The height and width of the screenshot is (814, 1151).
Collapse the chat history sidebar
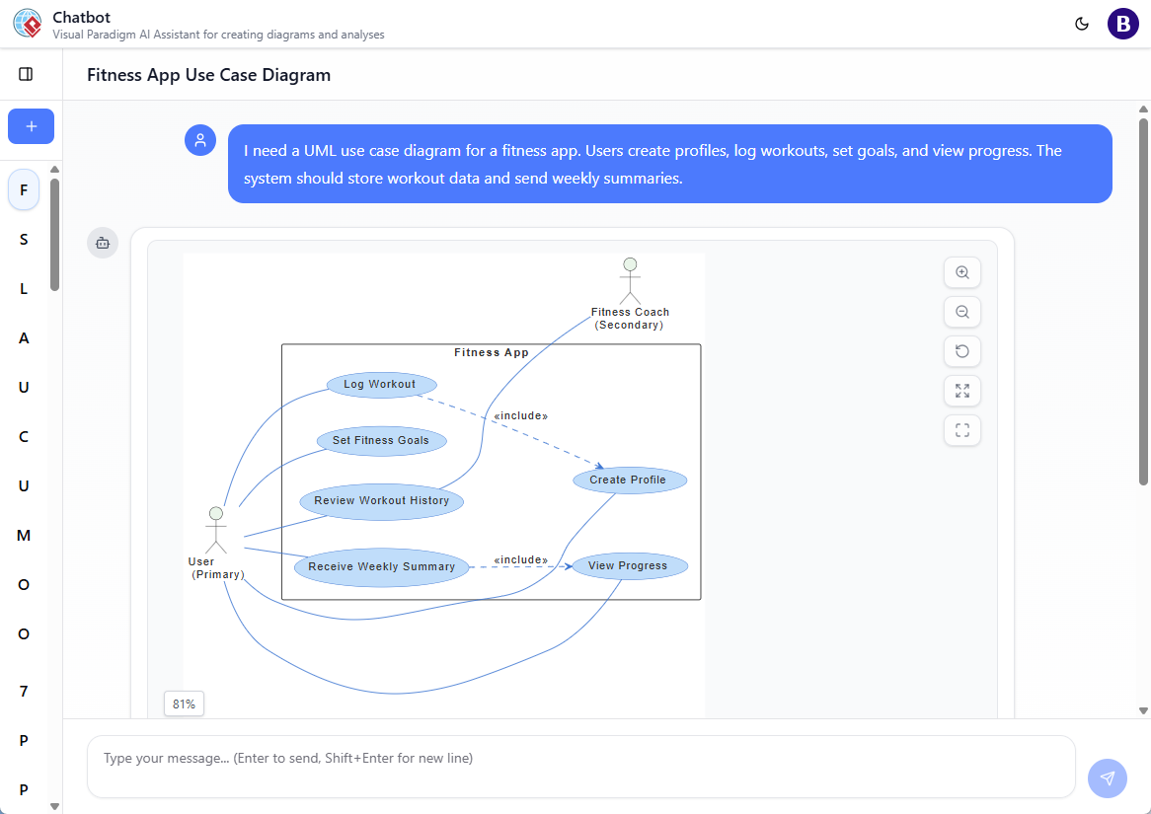pos(25,73)
